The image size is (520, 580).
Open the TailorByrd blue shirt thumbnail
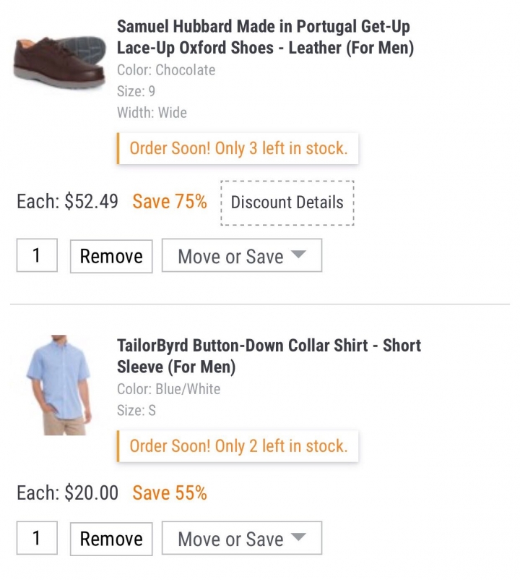pyautogui.click(x=58, y=385)
